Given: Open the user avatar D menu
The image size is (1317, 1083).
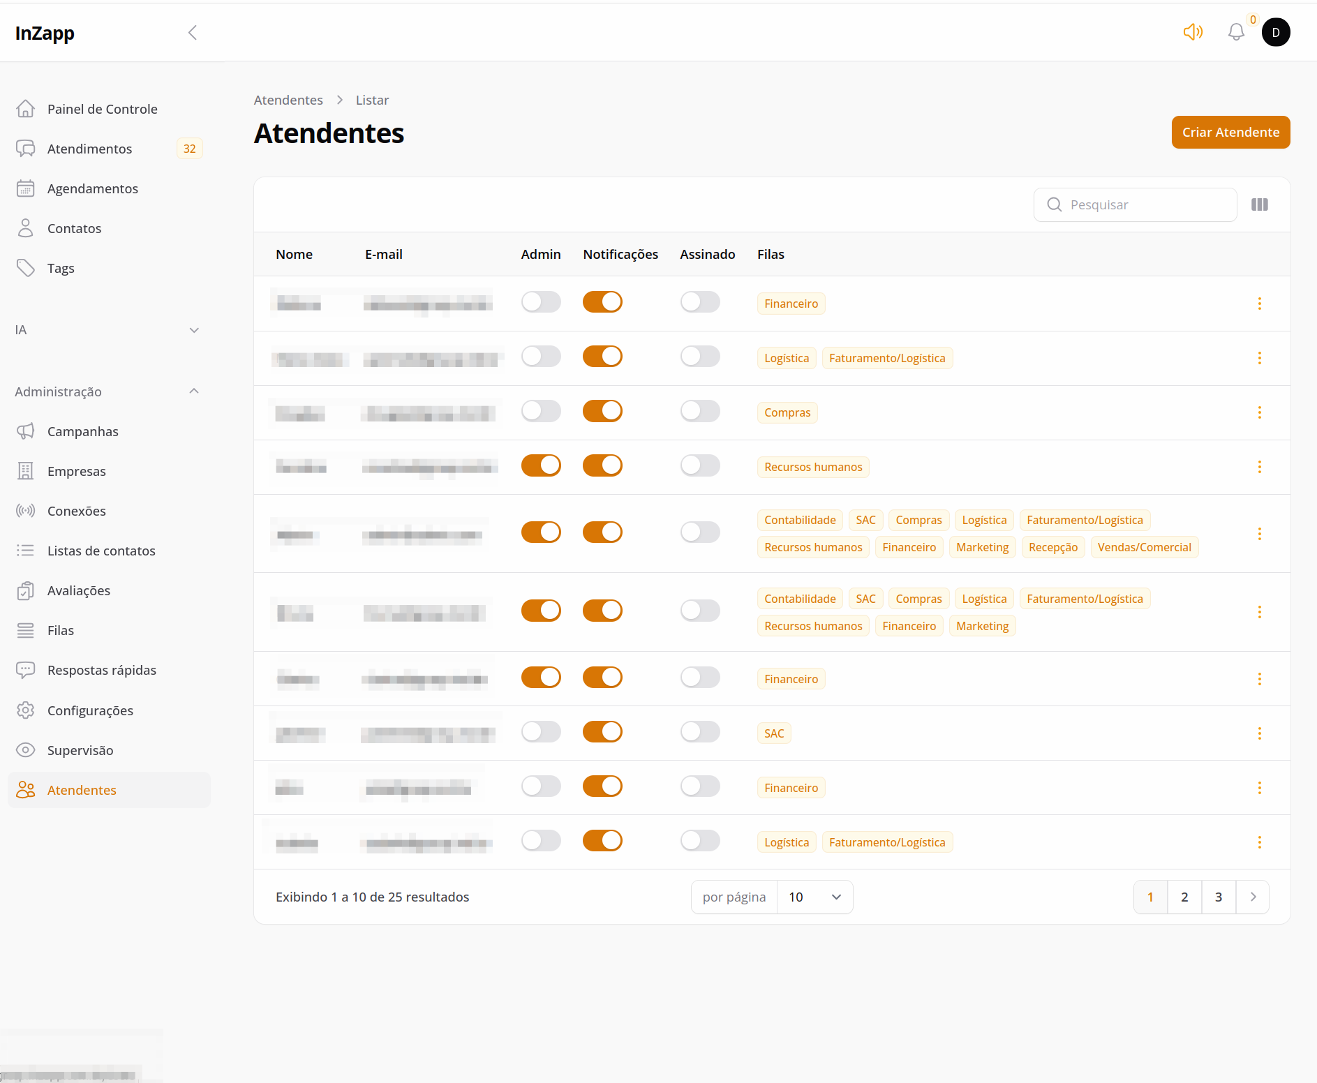Looking at the screenshot, I should [x=1275, y=32].
